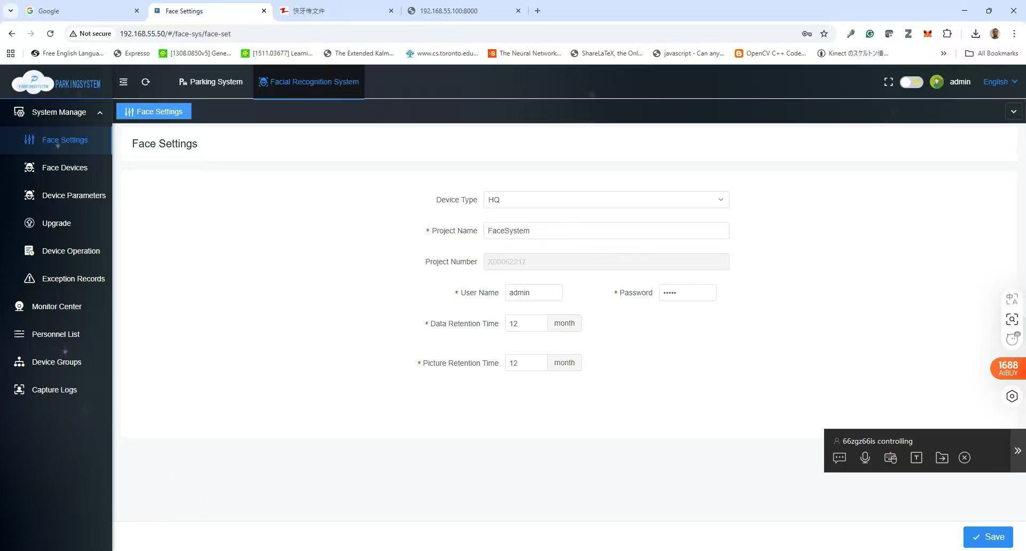The image size is (1026, 551).
Task: Open the English language dropdown
Action: click(x=1000, y=82)
